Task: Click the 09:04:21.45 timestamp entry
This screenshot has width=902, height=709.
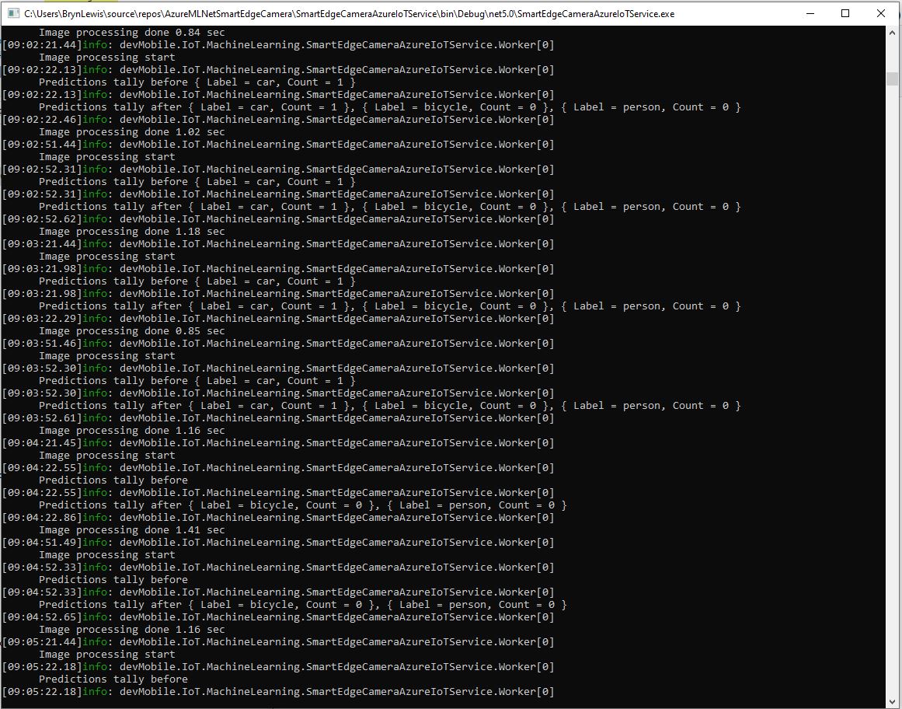Action: [42, 443]
